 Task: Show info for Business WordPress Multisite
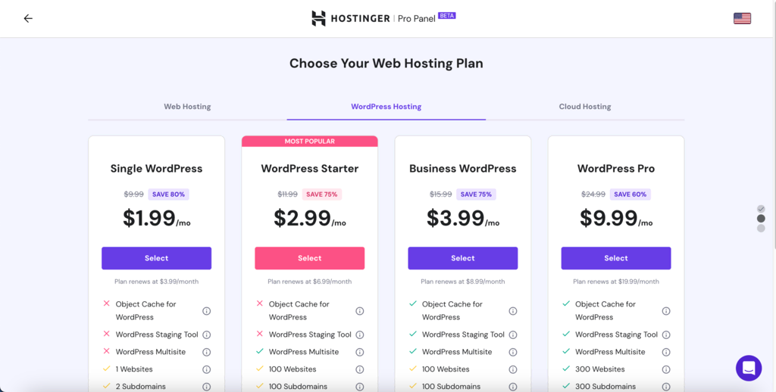(513, 352)
